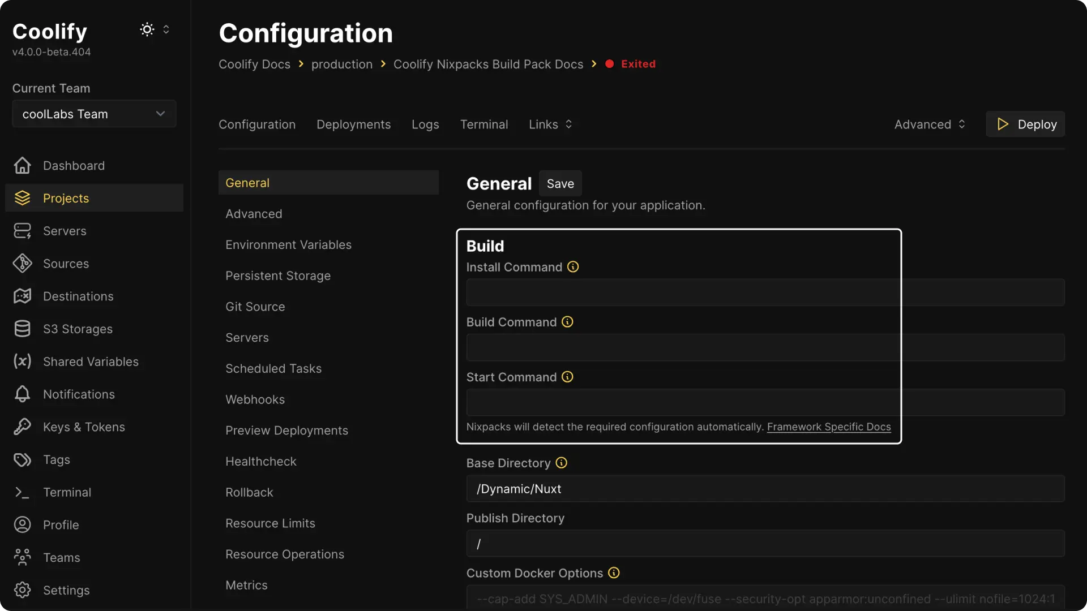
Task: Click the Deploy button
Action: tap(1025, 123)
